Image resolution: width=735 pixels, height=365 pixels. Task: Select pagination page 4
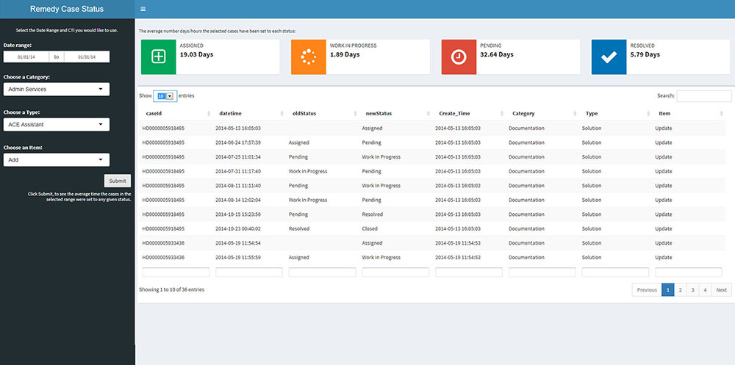(705, 290)
